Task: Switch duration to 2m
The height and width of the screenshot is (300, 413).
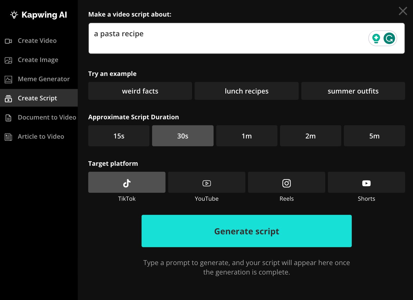Action: pyautogui.click(x=310, y=136)
